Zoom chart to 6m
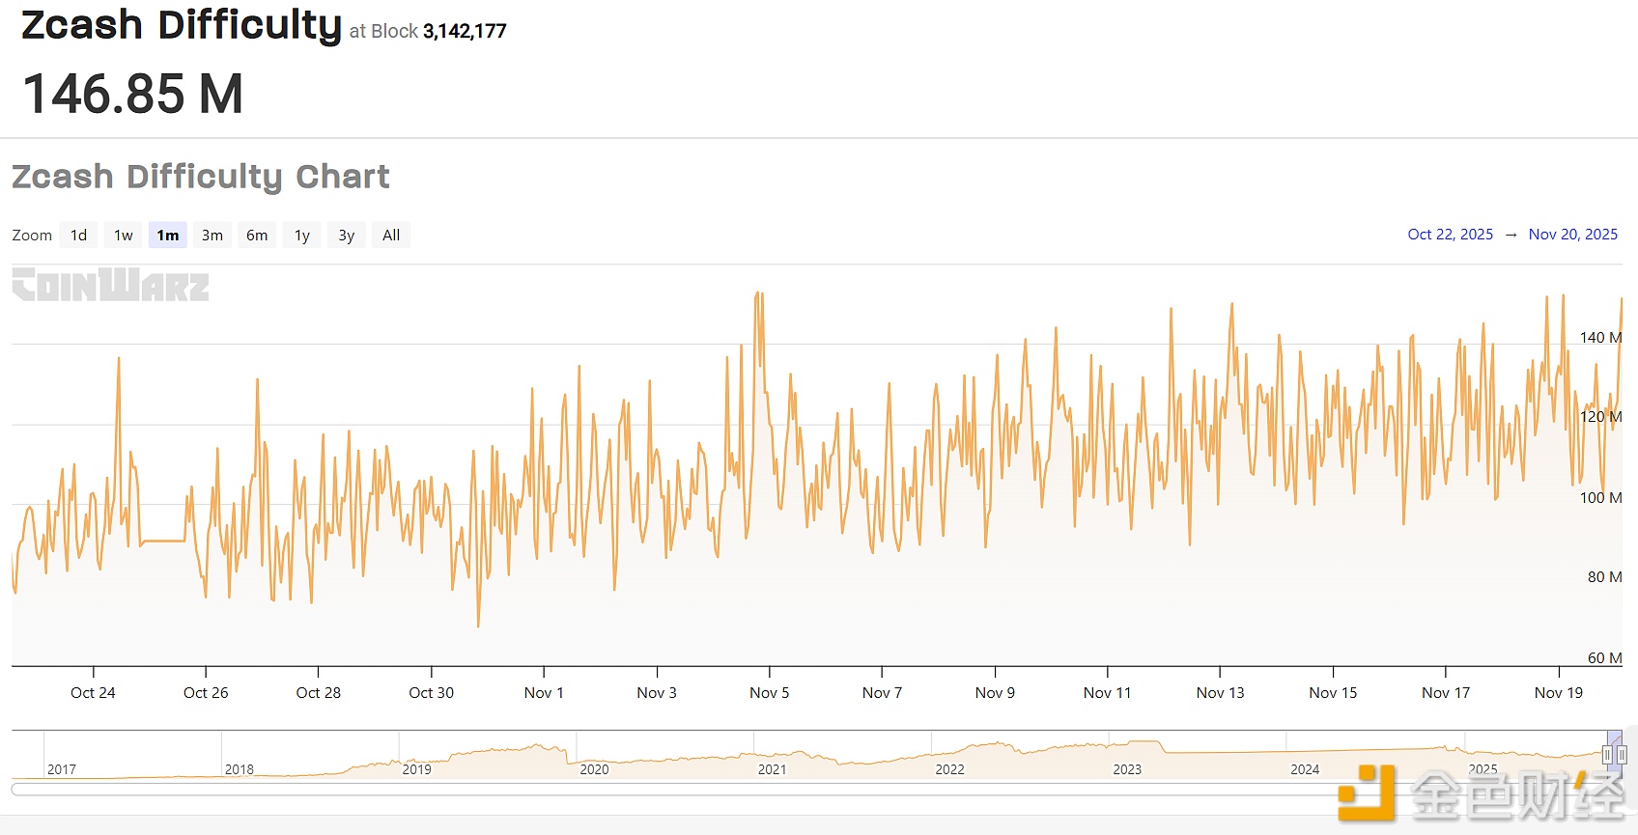Image resolution: width=1638 pixels, height=835 pixels. click(257, 236)
